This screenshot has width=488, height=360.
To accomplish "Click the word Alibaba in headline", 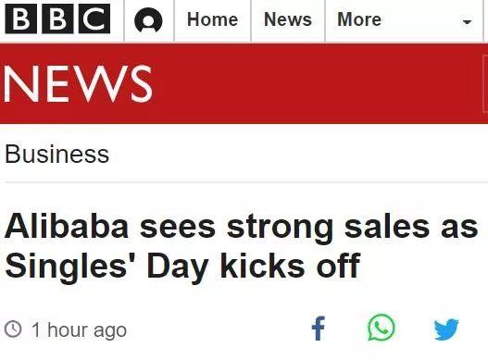I will coord(67,227).
